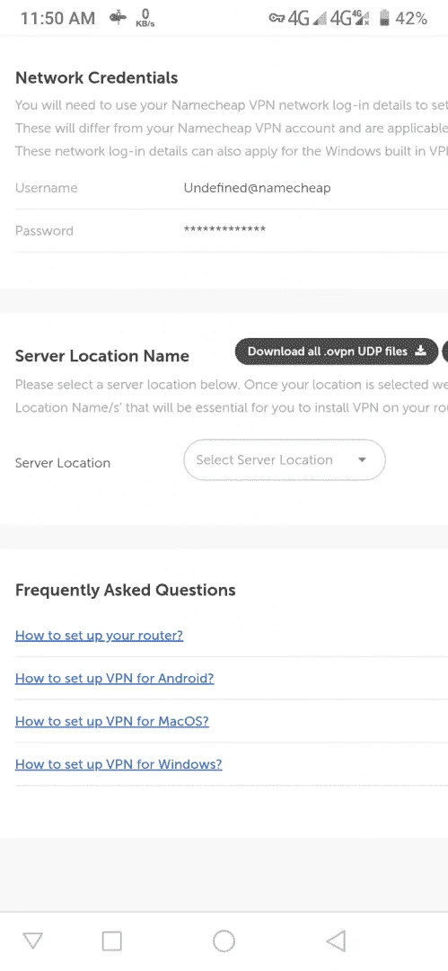The height and width of the screenshot is (971, 448).
Task: Tap the masked password asterisks field
Action: tap(224, 230)
